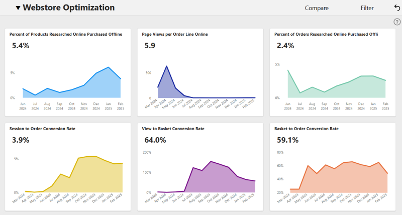Click the 64.0% KPI value
This screenshot has height=215, width=402.
(x=155, y=140)
